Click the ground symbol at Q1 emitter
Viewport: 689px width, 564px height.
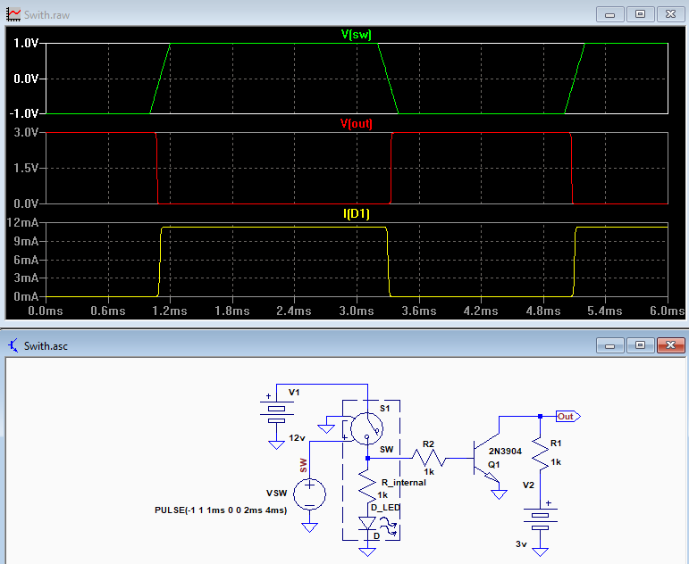(x=500, y=494)
